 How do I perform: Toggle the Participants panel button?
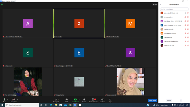pyautogui.click(x=56, y=100)
